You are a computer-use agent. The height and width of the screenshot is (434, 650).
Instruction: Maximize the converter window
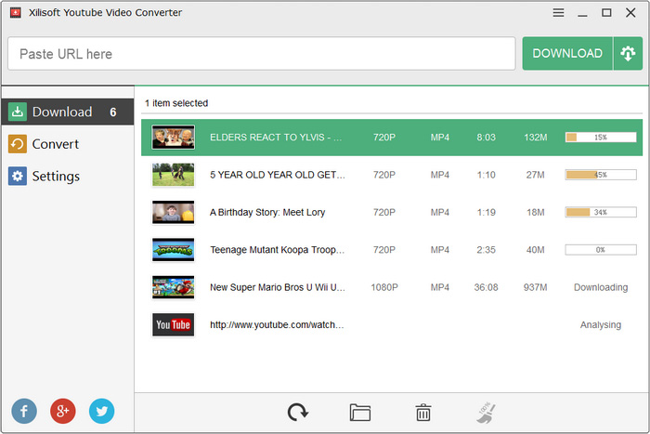click(x=606, y=13)
